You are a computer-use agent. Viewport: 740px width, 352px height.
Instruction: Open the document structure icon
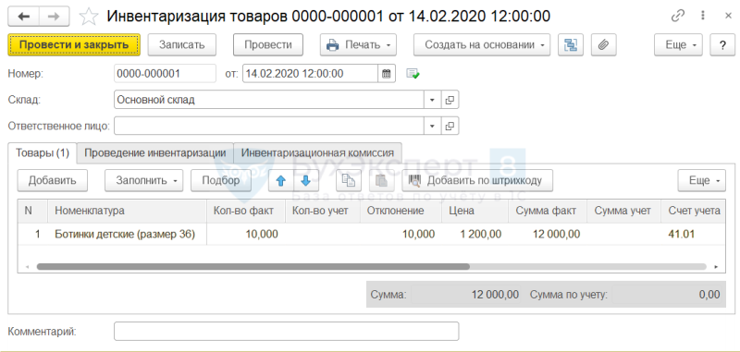pos(571,45)
